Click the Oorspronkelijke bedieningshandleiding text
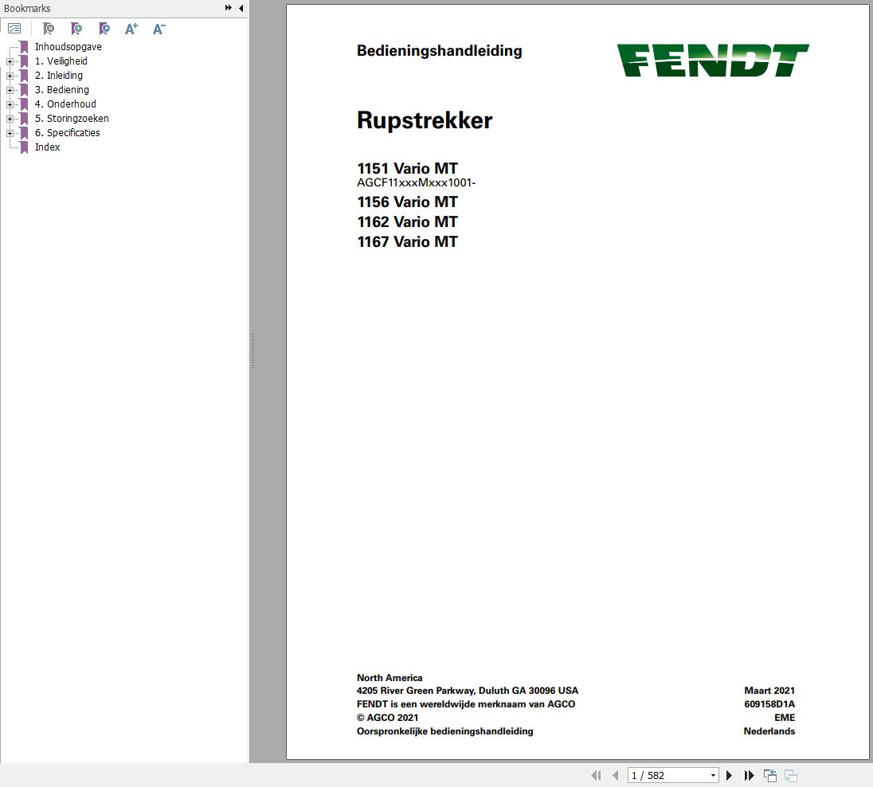This screenshot has height=787, width=873. pyautogui.click(x=444, y=731)
